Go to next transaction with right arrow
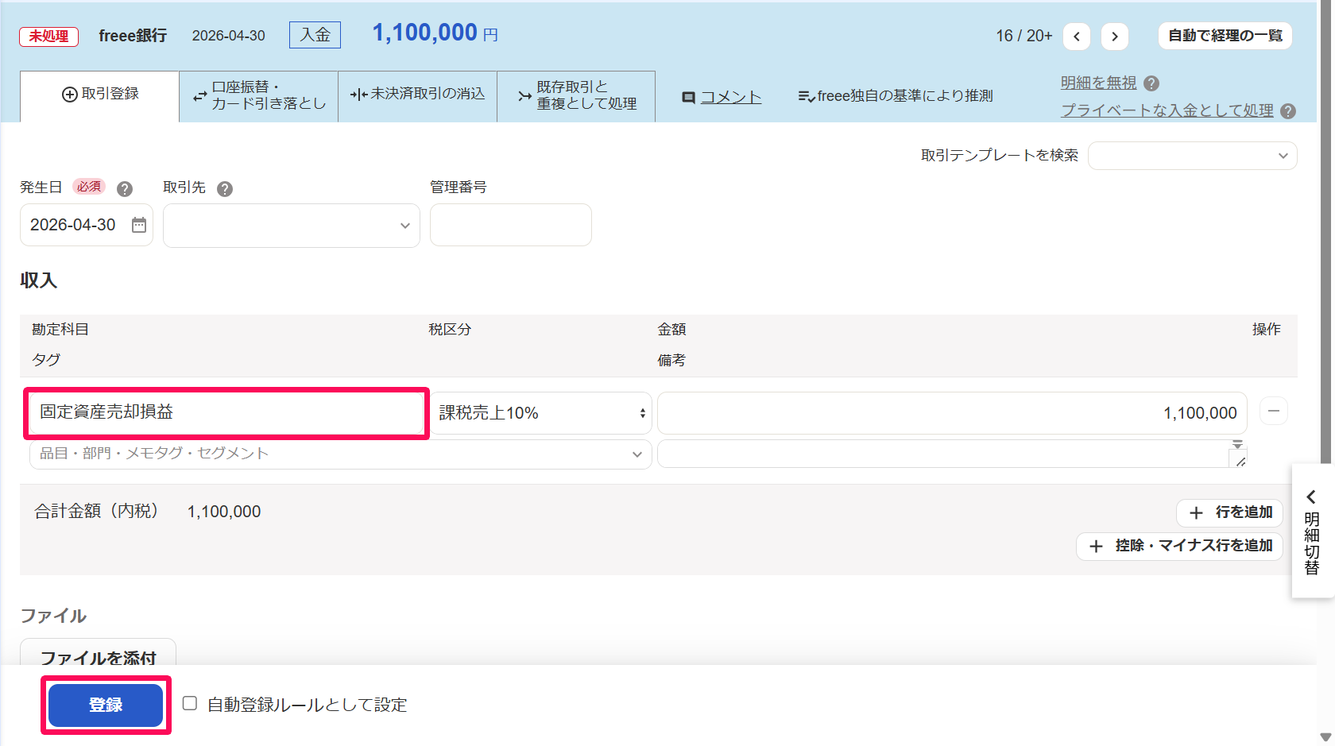The image size is (1335, 746). [x=1114, y=36]
